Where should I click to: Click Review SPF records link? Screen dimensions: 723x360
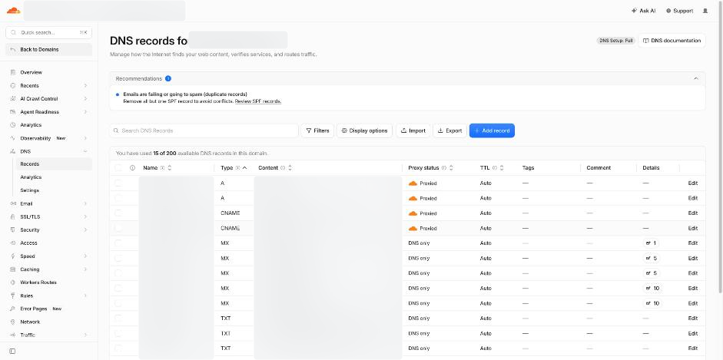point(258,101)
